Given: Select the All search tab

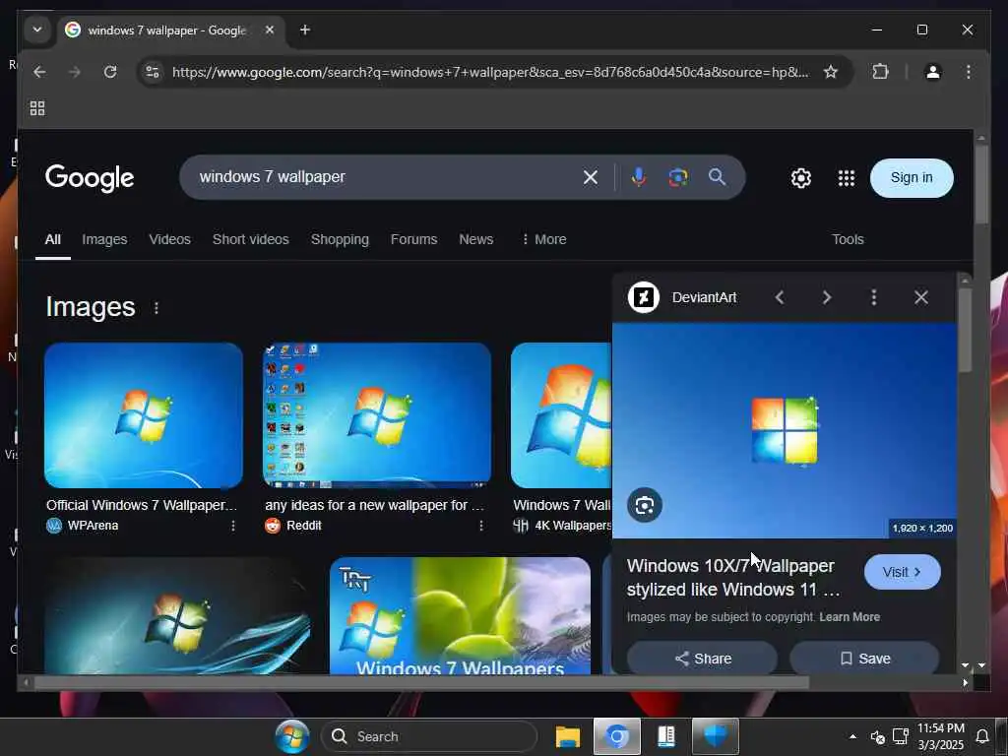Looking at the screenshot, I should (x=53, y=239).
